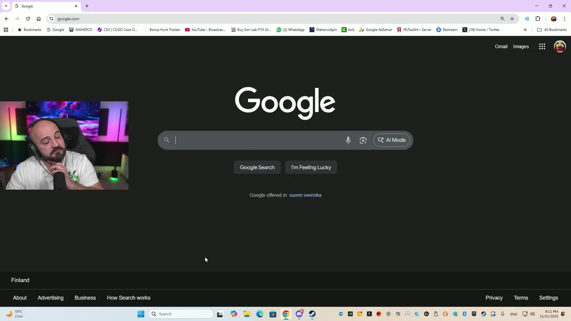The width and height of the screenshot is (571, 321).
Task: Open the Chrome extensions puzzle icon
Action: 538,19
